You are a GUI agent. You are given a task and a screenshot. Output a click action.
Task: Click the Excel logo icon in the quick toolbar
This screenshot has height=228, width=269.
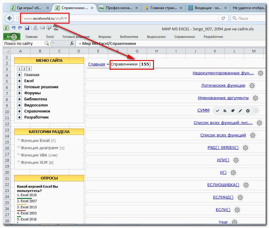point(6,28)
